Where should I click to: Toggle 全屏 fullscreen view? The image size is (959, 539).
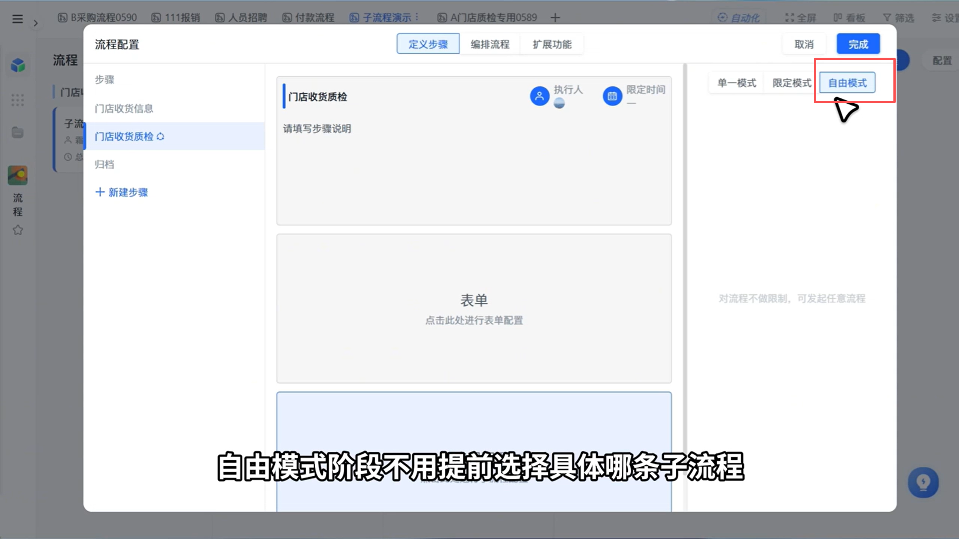(x=800, y=18)
